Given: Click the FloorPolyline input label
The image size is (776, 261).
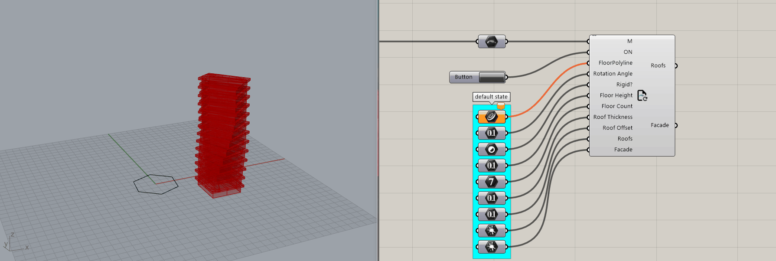Looking at the screenshot, I should pos(615,63).
